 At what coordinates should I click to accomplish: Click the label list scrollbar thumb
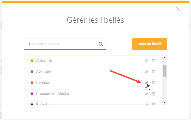click(165, 71)
